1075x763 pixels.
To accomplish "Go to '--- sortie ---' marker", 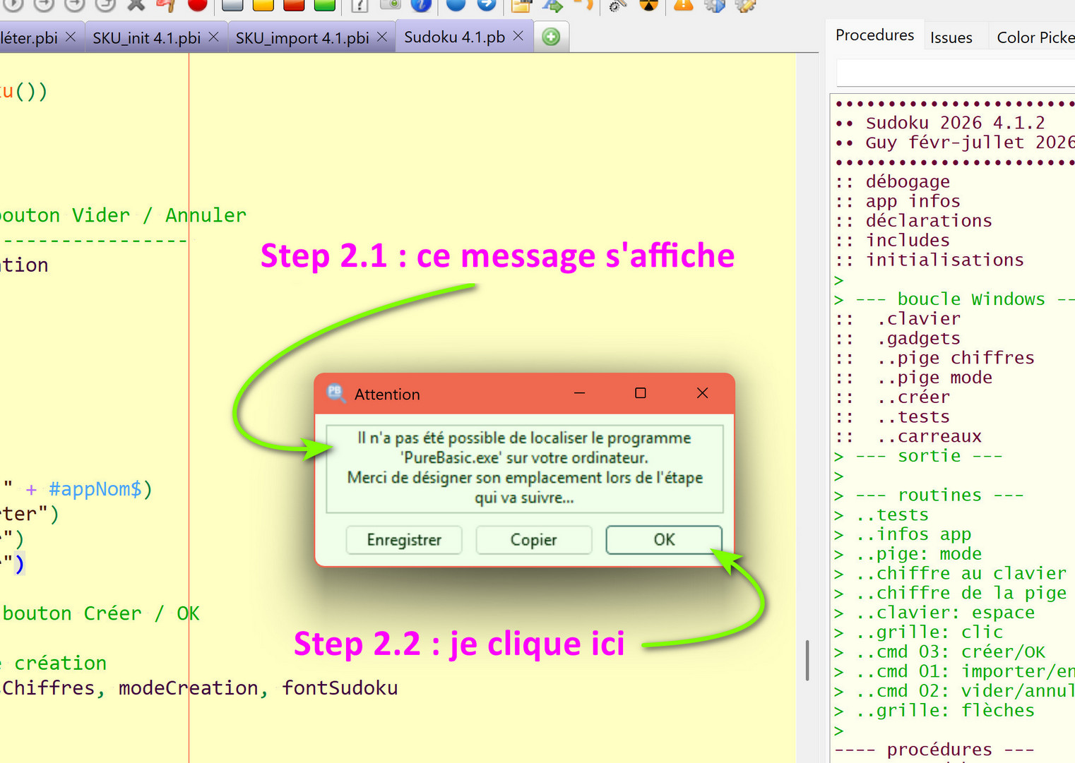I will point(929,456).
